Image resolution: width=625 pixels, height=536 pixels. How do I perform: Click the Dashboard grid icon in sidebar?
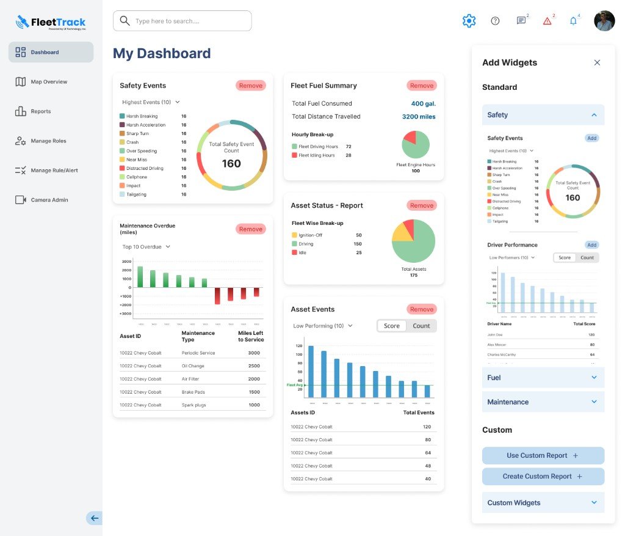[x=20, y=52]
